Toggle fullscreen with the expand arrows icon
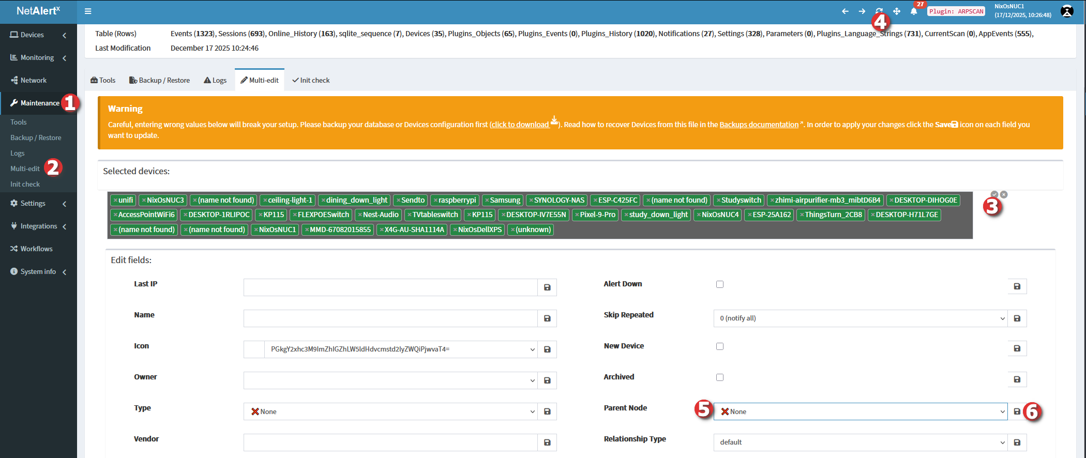 [x=897, y=11]
